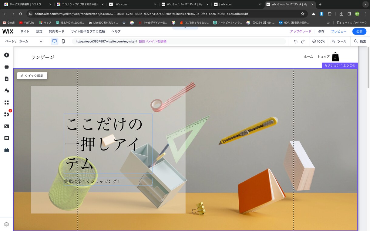Switch to mobile view editing
This screenshot has height=231, width=370.
(63, 41)
